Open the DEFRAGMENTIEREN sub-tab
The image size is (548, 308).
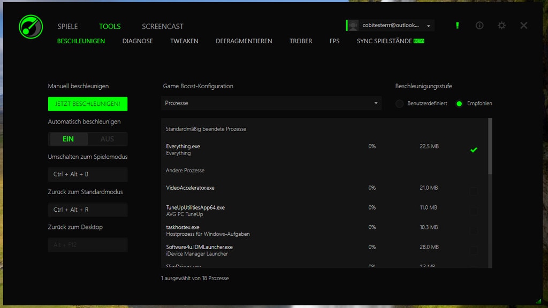point(244,41)
